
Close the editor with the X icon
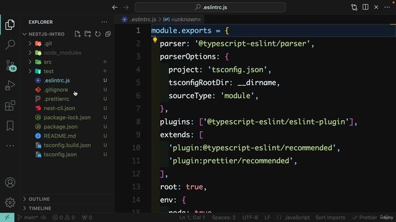376,7
